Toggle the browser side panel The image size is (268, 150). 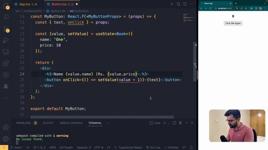[256, 8]
